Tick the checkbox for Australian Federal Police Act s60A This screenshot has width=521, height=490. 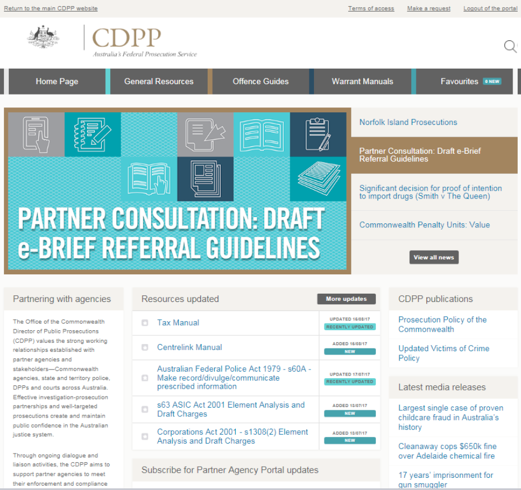145,378
